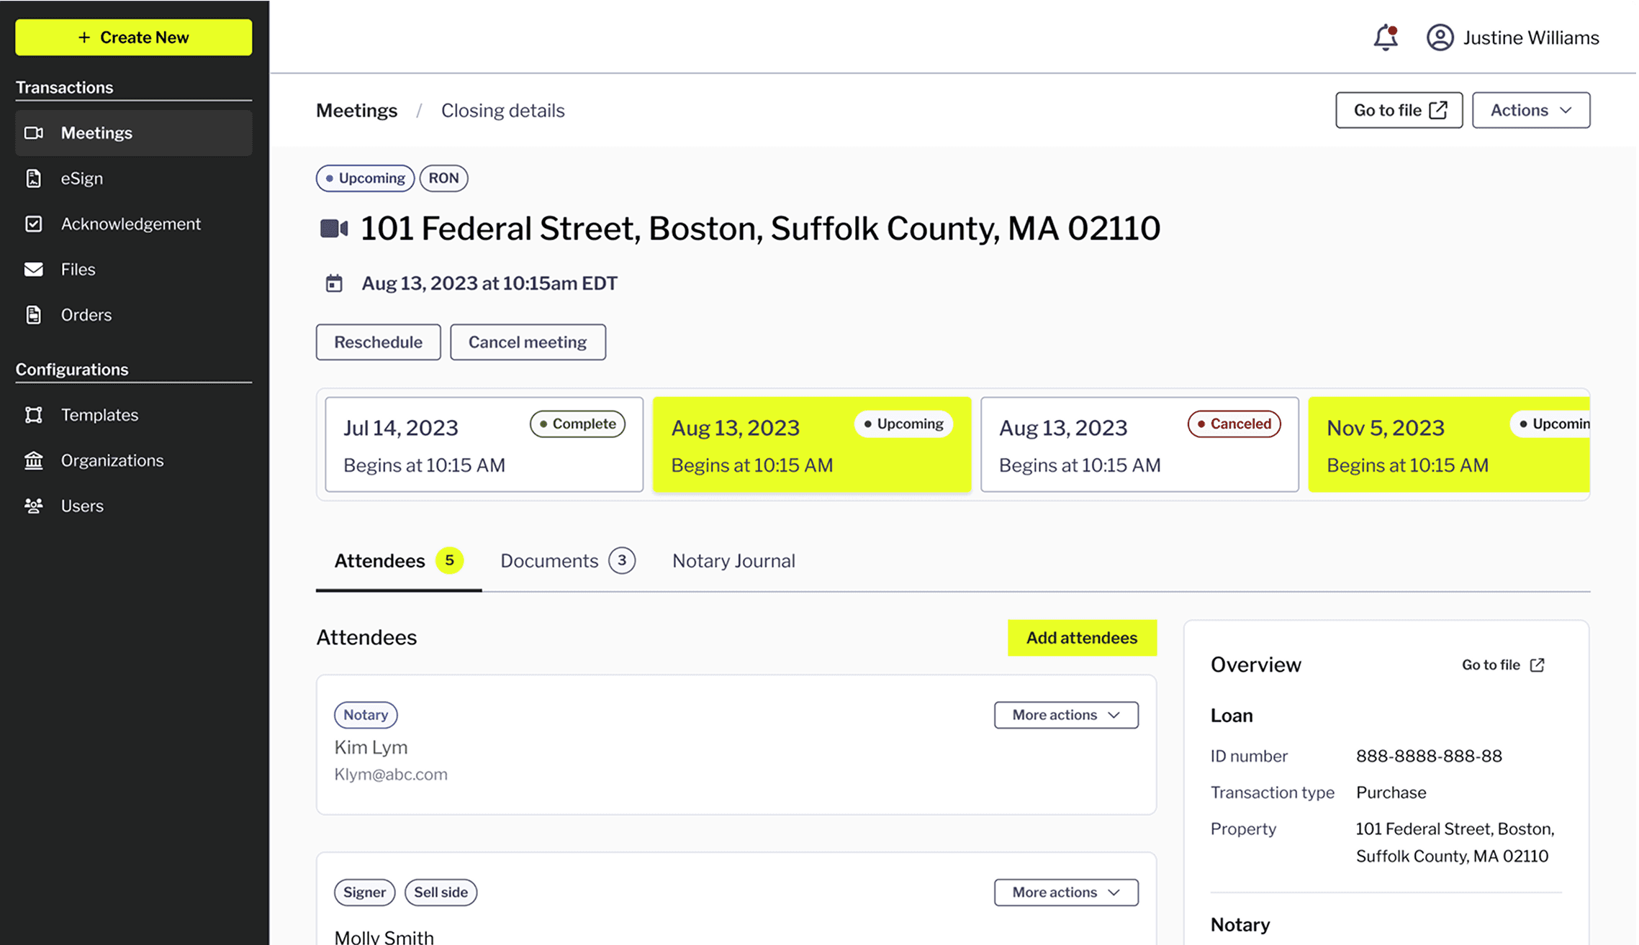Expand More actions for Kim Lym
This screenshot has height=945, width=1639.
[1065, 715]
